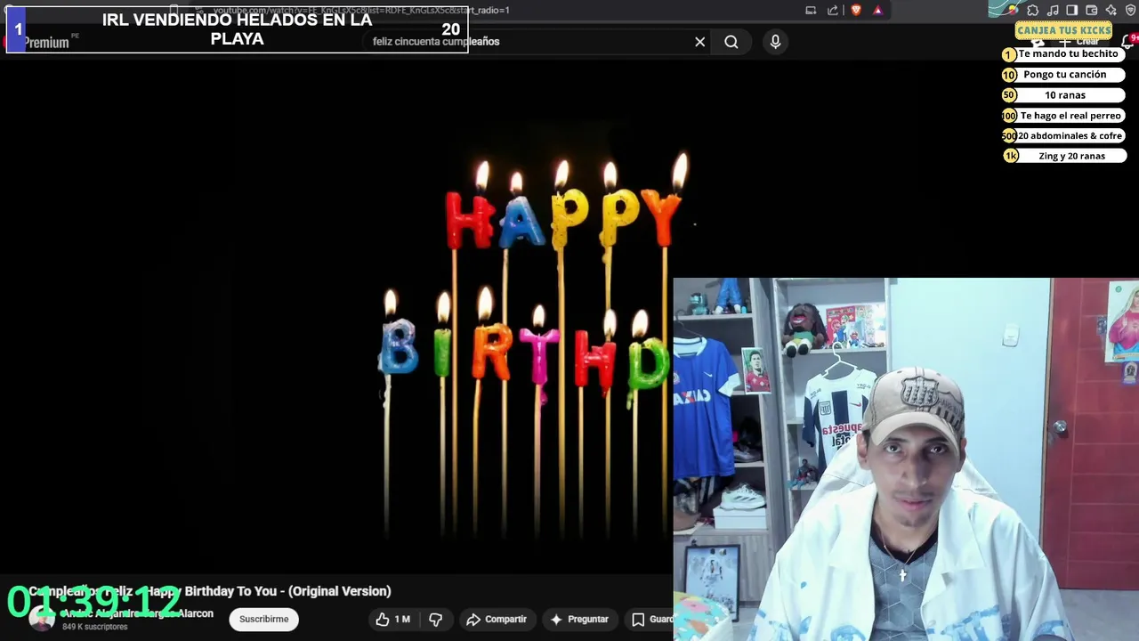Open the Brave Rewards triangle icon

[x=877, y=11]
